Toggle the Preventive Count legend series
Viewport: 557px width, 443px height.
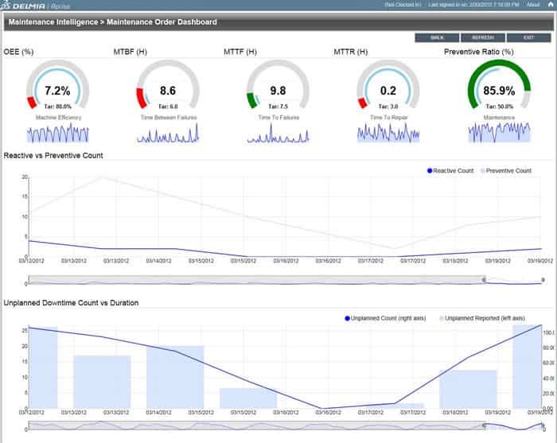(x=507, y=171)
